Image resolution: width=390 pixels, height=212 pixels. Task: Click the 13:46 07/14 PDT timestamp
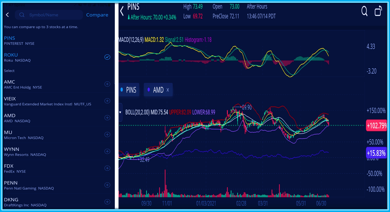[x=261, y=16]
